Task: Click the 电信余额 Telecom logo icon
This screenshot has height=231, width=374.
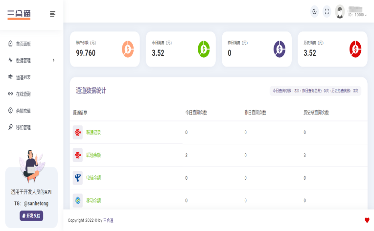Action: point(78,178)
